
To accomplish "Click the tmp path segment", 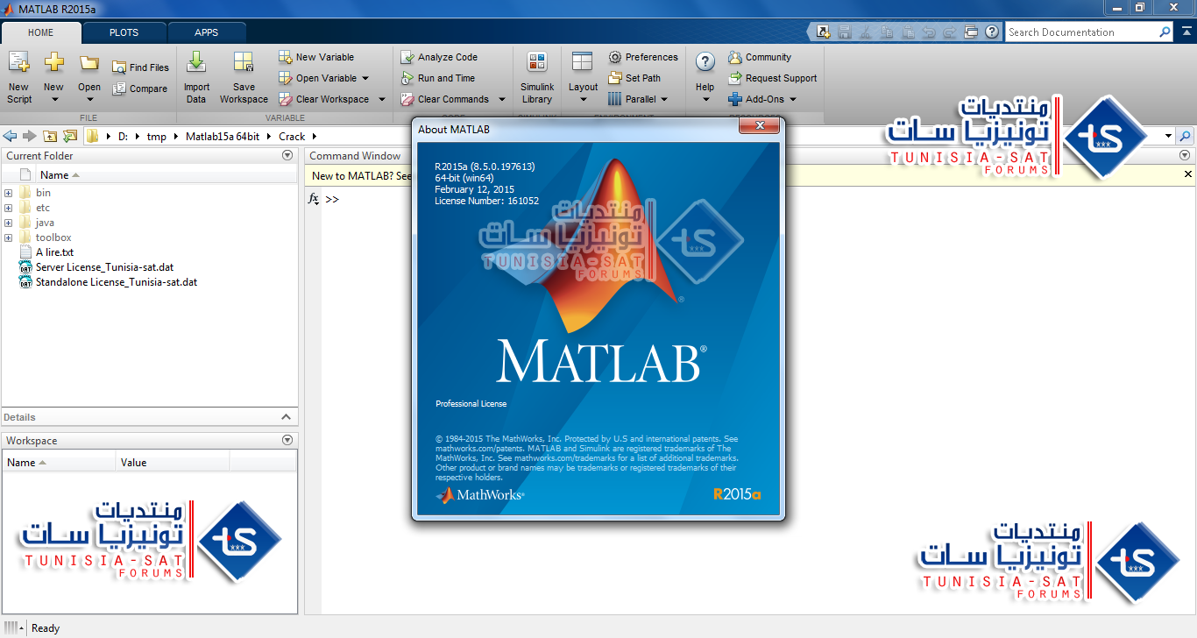I will click(x=156, y=136).
